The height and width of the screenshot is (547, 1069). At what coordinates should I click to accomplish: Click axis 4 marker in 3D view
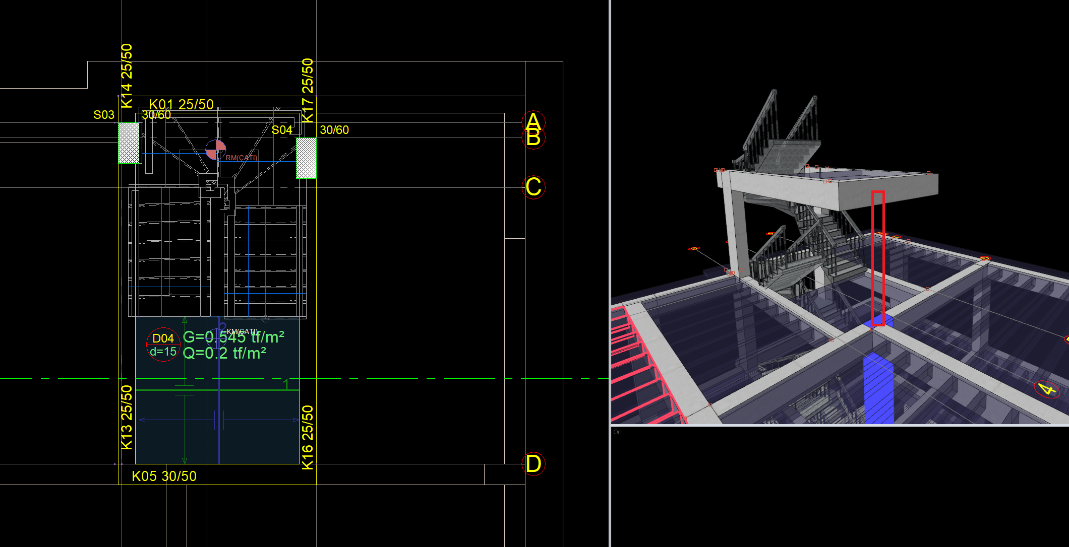point(1047,389)
